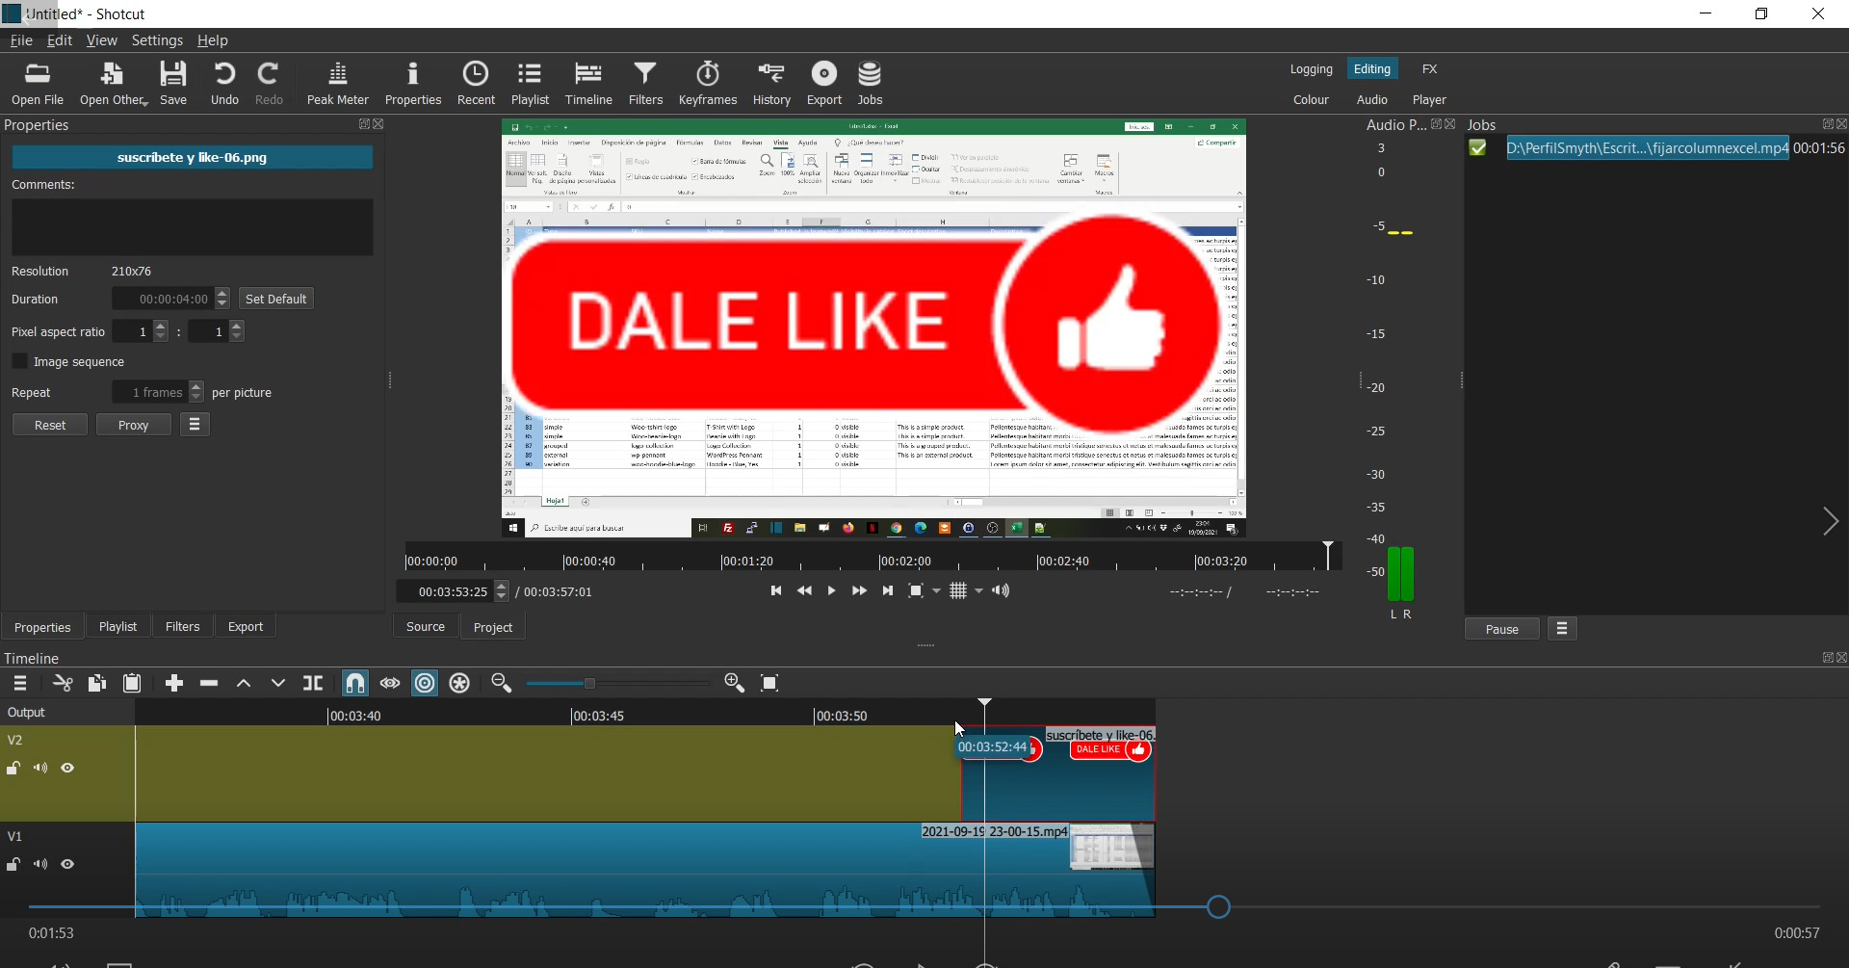The width and height of the screenshot is (1849, 968).
Task: Click the Set Default duration button
Action: 276,300
